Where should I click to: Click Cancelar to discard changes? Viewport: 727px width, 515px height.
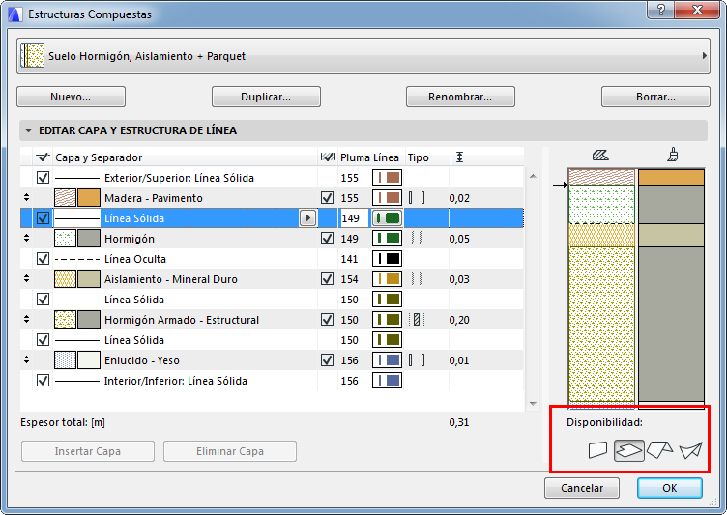(582, 488)
